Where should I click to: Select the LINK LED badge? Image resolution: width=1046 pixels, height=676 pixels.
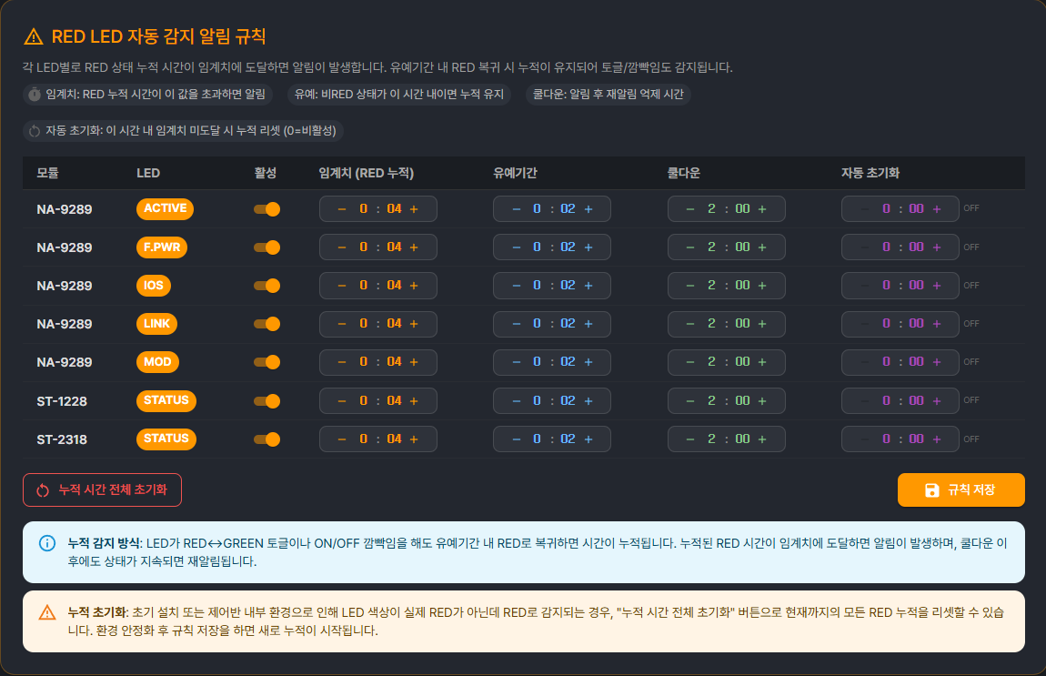(156, 324)
